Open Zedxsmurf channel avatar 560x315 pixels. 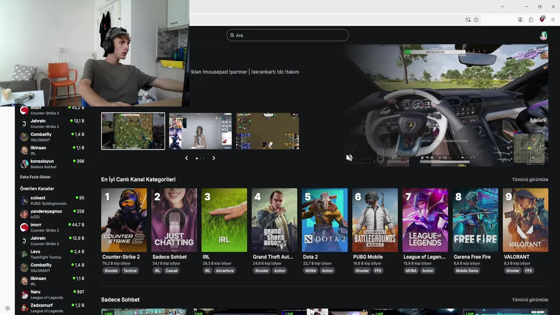click(24, 308)
